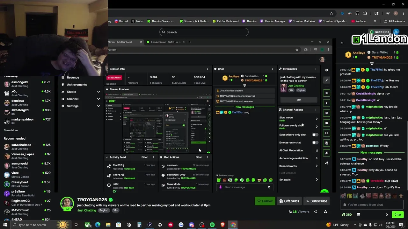Open the Session info three-dot menu

(x=208, y=69)
